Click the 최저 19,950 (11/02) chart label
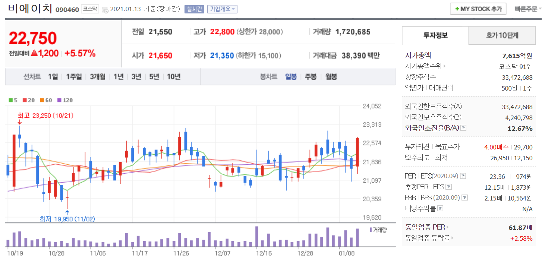The width and height of the screenshot is (545, 262). (67, 219)
